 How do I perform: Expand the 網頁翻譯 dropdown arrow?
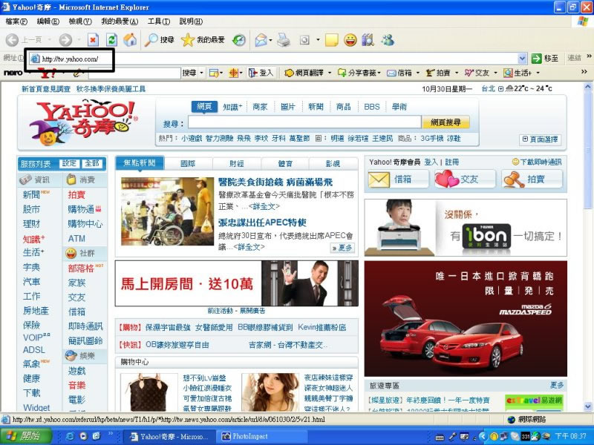tap(330, 73)
